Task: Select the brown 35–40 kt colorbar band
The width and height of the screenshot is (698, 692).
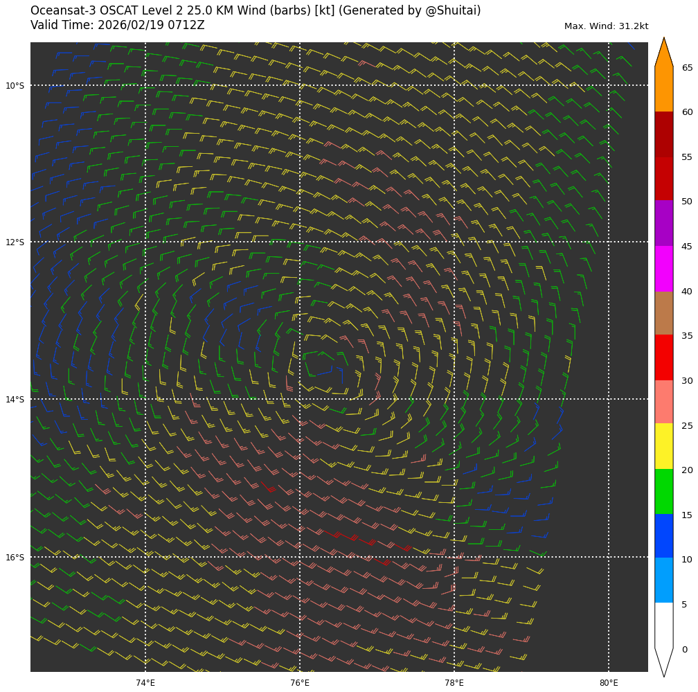Action: click(x=663, y=312)
